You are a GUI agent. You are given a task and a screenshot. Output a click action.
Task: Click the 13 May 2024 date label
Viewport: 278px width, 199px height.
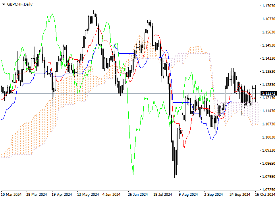click(x=88, y=195)
